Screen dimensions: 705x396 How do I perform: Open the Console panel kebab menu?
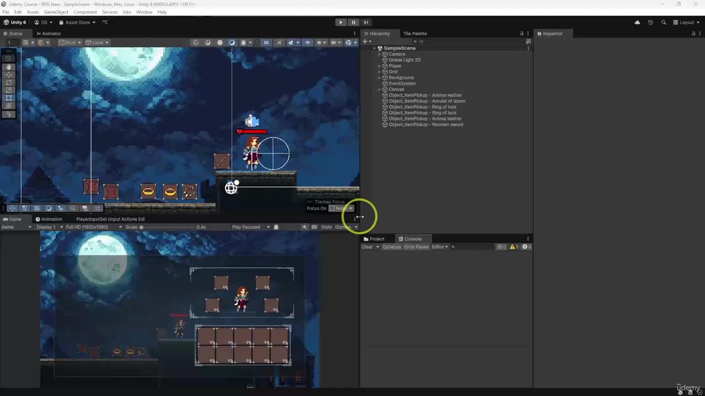click(x=528, y=239)
